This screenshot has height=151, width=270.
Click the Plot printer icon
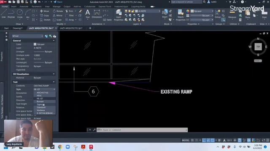(35, 2)
